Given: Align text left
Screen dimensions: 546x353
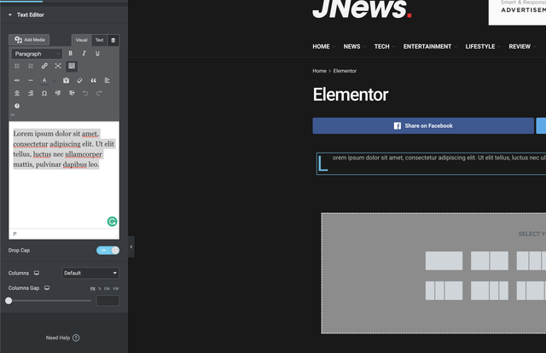Looking at the screenshot, I should pos(107,80).
